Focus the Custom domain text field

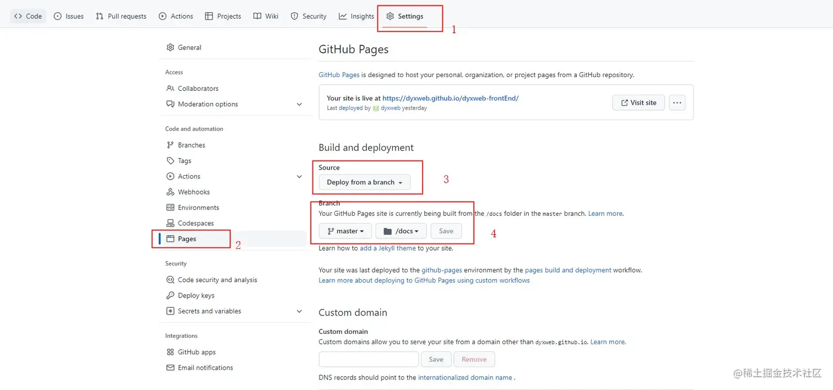pos(369,359)
